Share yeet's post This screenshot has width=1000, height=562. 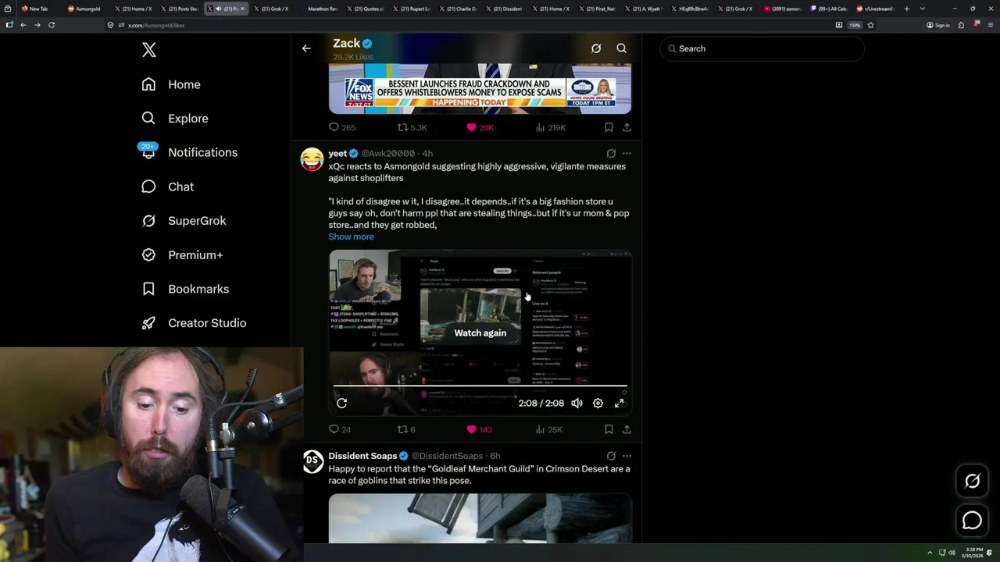pos(627,429)
